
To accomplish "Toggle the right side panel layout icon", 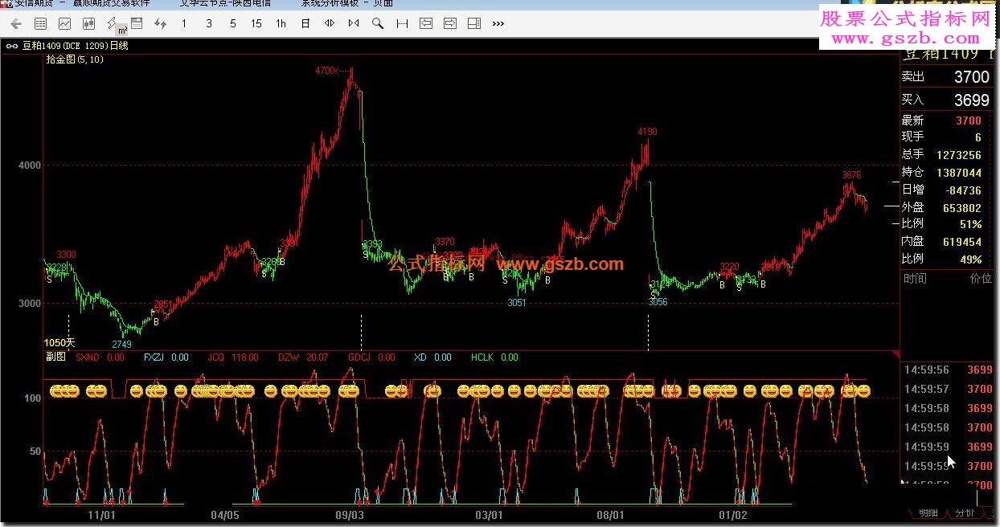I will pyautogui.click(x=474, y=24).
